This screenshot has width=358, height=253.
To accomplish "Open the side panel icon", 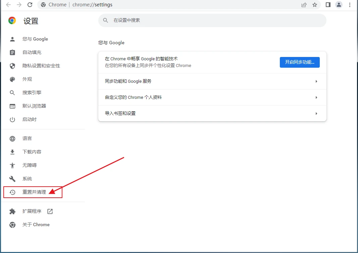I will coord(328,5).
